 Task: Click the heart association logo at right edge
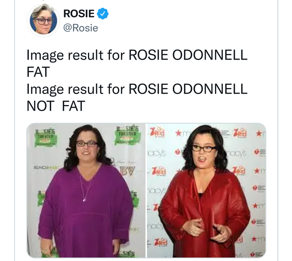point(260,152)
